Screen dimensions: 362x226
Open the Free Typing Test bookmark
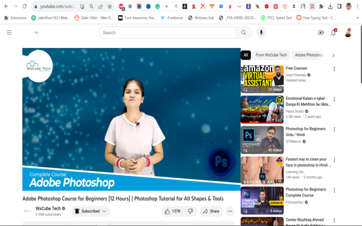316,18
